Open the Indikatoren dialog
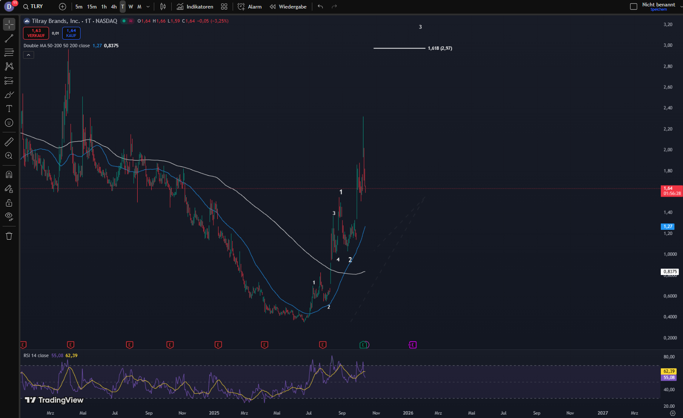The height and width of the screenshot is (418, 683). [195, 6]
